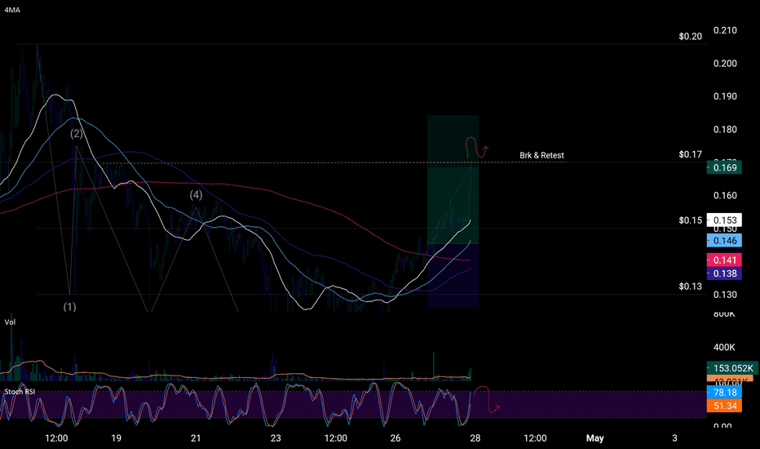Click the May label on time axis
The width and height of the screenshot is (760, 449).
click(595, 438)
